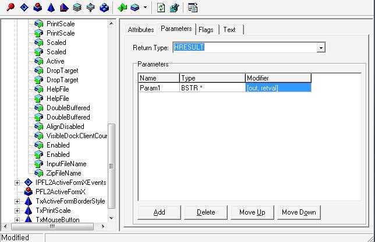
Task: Click the New Method green arrow icon
Action: pyautogui.click(x=122, y=8)
